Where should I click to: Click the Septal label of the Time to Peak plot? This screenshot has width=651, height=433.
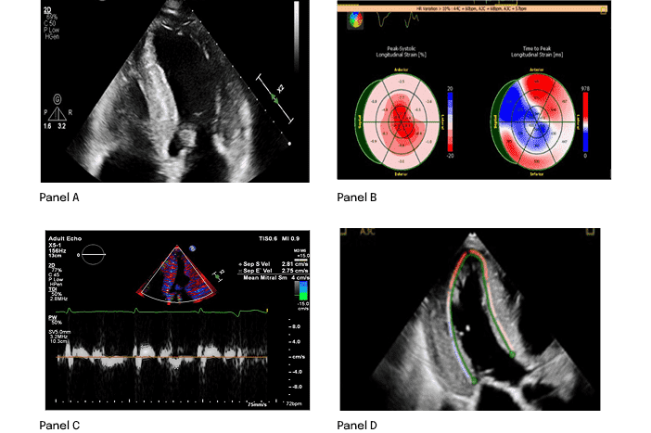pyautogui.click(x=495, y=122)
